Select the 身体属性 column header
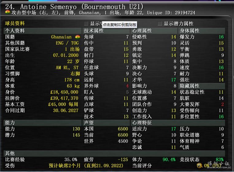This screenshot has width=234, height=172. (202, 31)
